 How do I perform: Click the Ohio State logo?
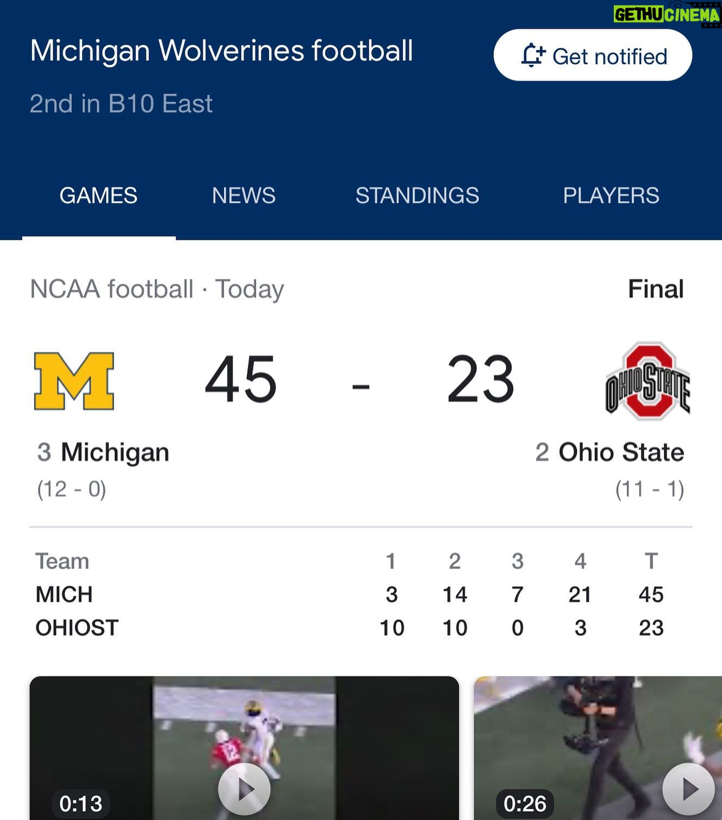tap(648, 381)
